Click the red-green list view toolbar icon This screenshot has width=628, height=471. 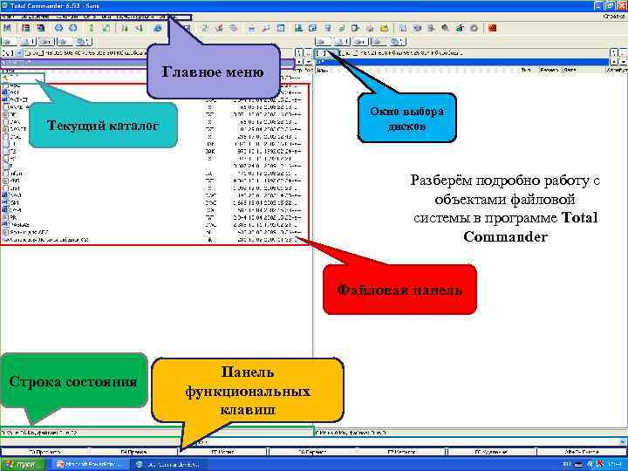pos(25,28)
